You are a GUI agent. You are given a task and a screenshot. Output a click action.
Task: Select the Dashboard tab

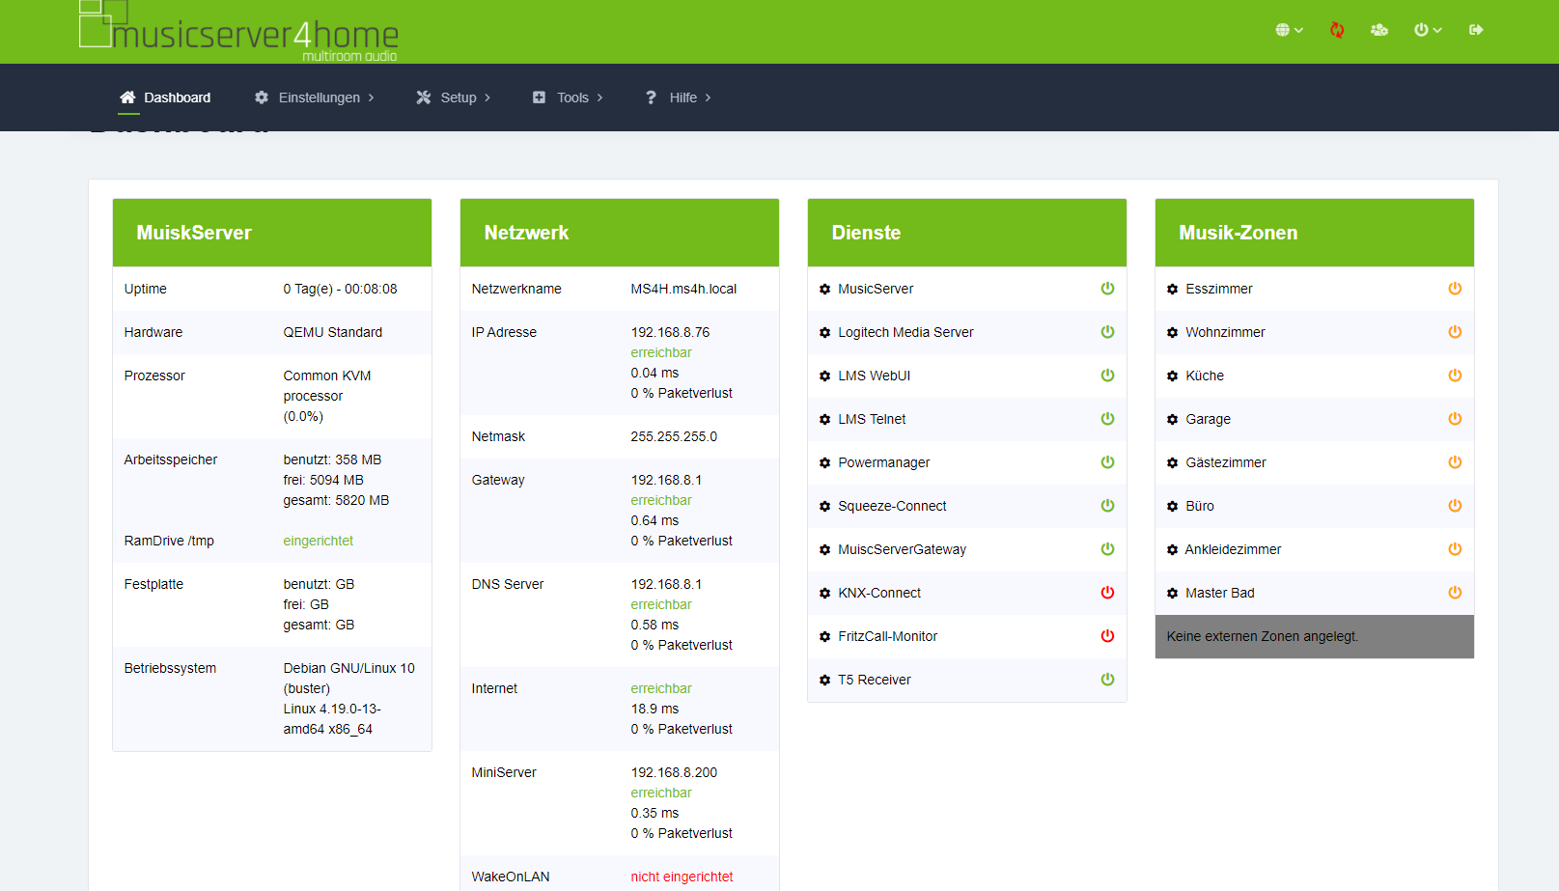click(x=165, y=97)
